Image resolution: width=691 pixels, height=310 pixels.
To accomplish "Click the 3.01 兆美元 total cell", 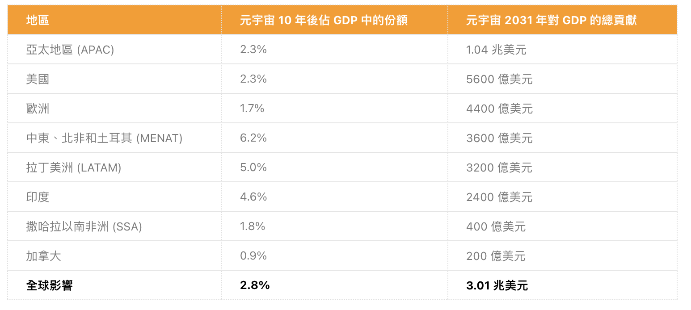I will click(497, 285).
